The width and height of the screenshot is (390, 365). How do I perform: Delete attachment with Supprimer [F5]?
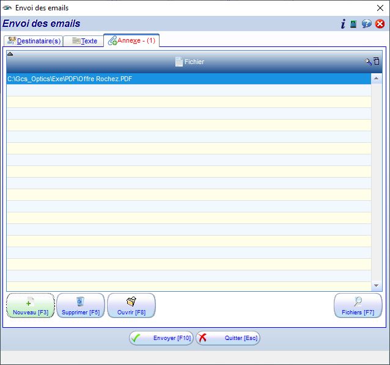[x=81, y=305]
